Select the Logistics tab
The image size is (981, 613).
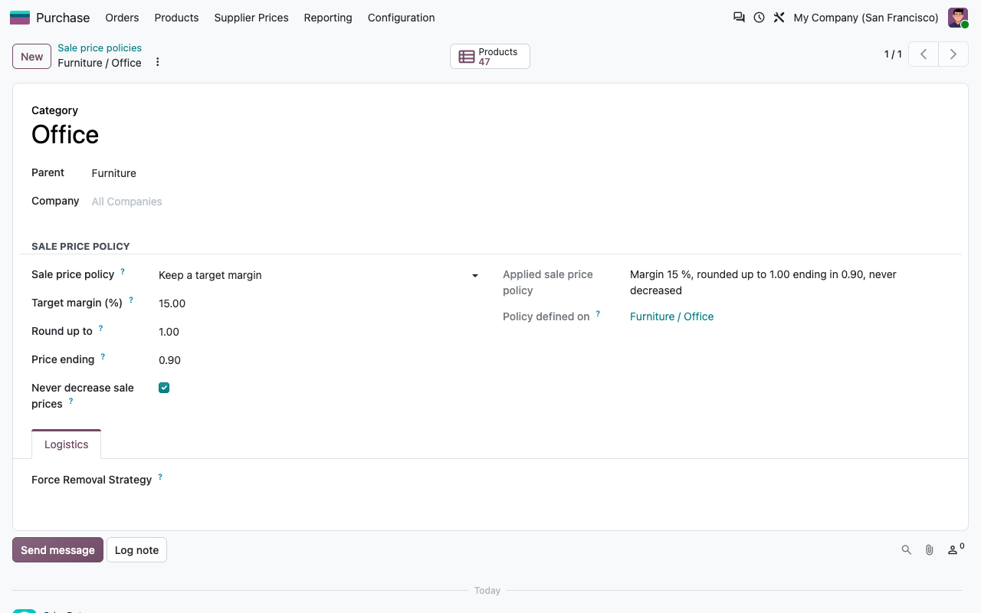coord(67,444)
